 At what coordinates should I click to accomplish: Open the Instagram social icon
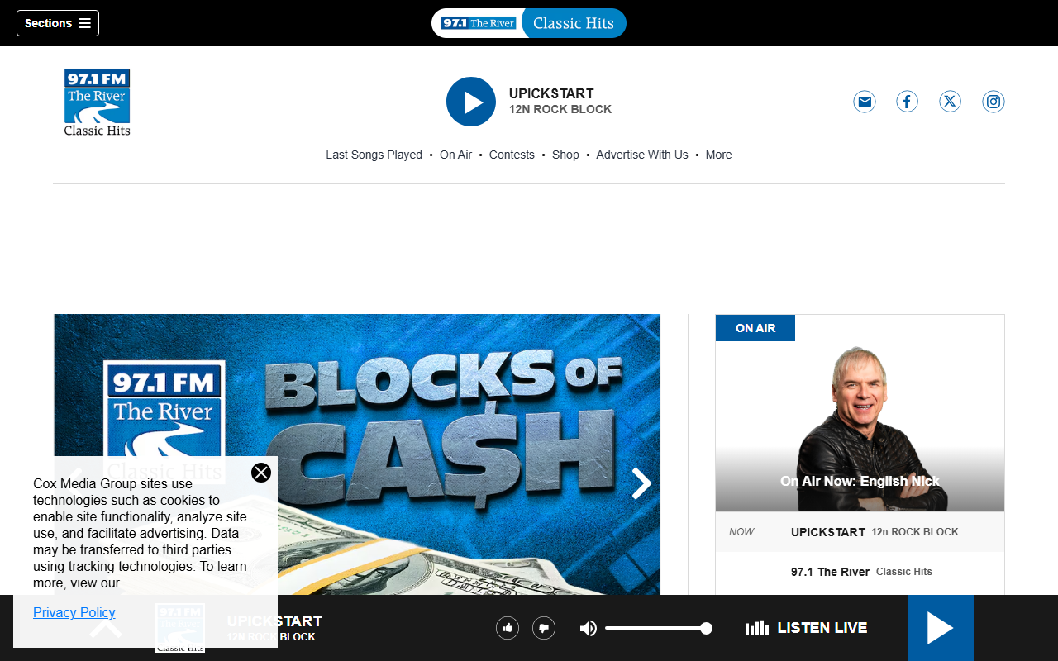pos(994,102)
